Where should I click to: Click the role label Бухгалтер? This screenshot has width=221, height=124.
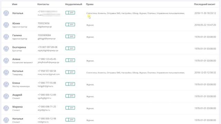point(17,51)
